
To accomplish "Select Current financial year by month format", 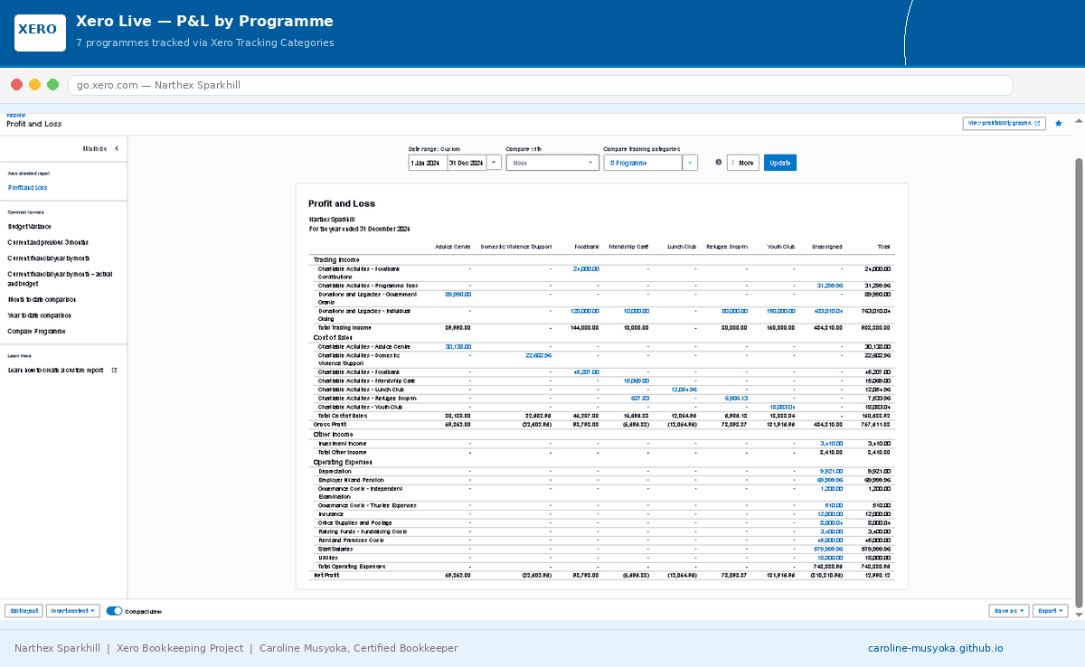I will (48, 258).
